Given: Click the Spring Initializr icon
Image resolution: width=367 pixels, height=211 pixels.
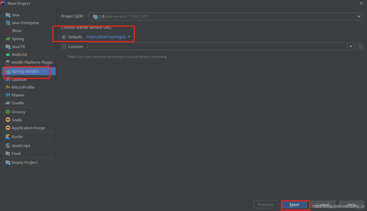Looking at the screenshot, I should tap(8, 72).
